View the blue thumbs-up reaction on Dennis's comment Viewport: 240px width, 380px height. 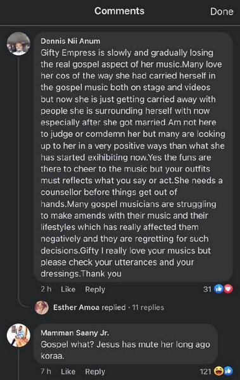[x=218, y=289]
